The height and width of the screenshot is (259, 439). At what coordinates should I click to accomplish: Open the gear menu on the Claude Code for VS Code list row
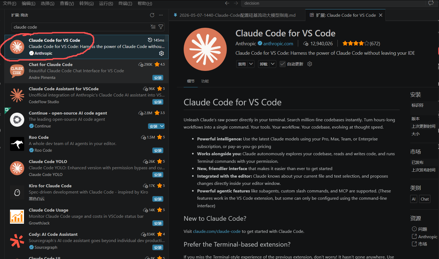tap(161, 53)
